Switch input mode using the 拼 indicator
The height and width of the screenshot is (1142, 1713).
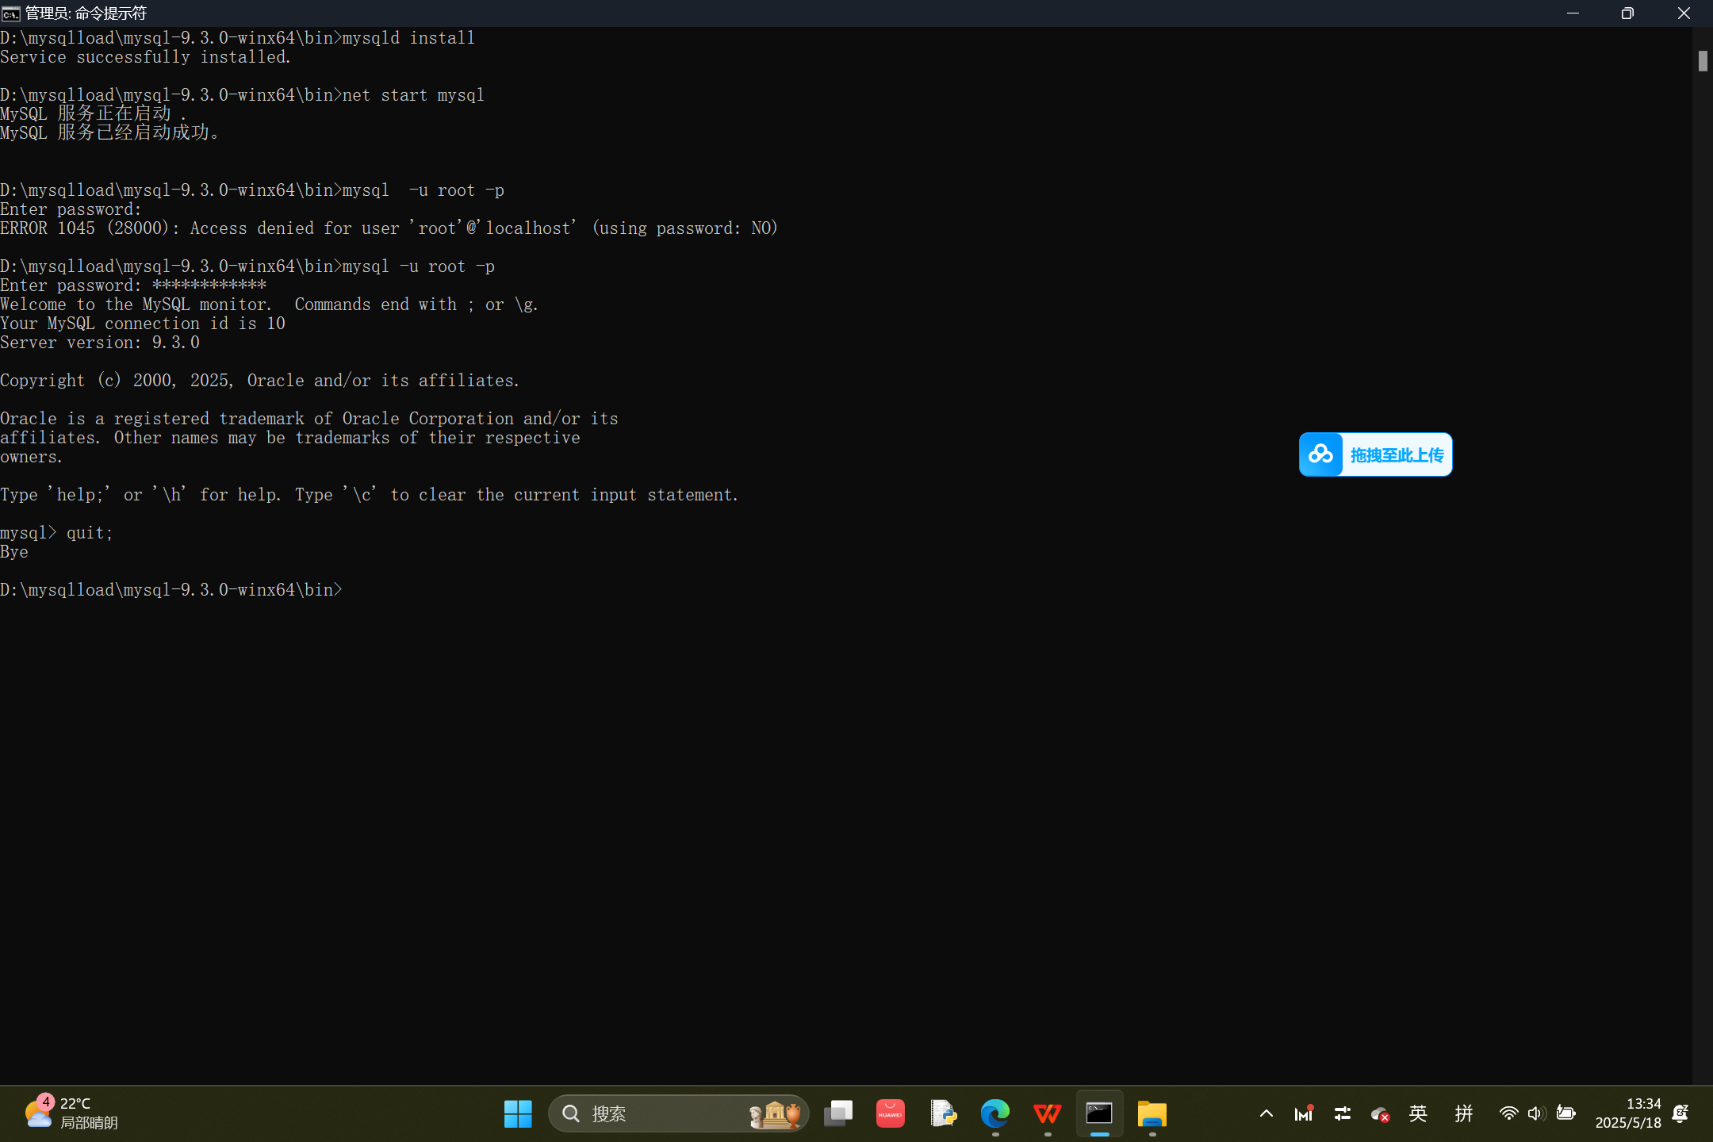1463,1113
